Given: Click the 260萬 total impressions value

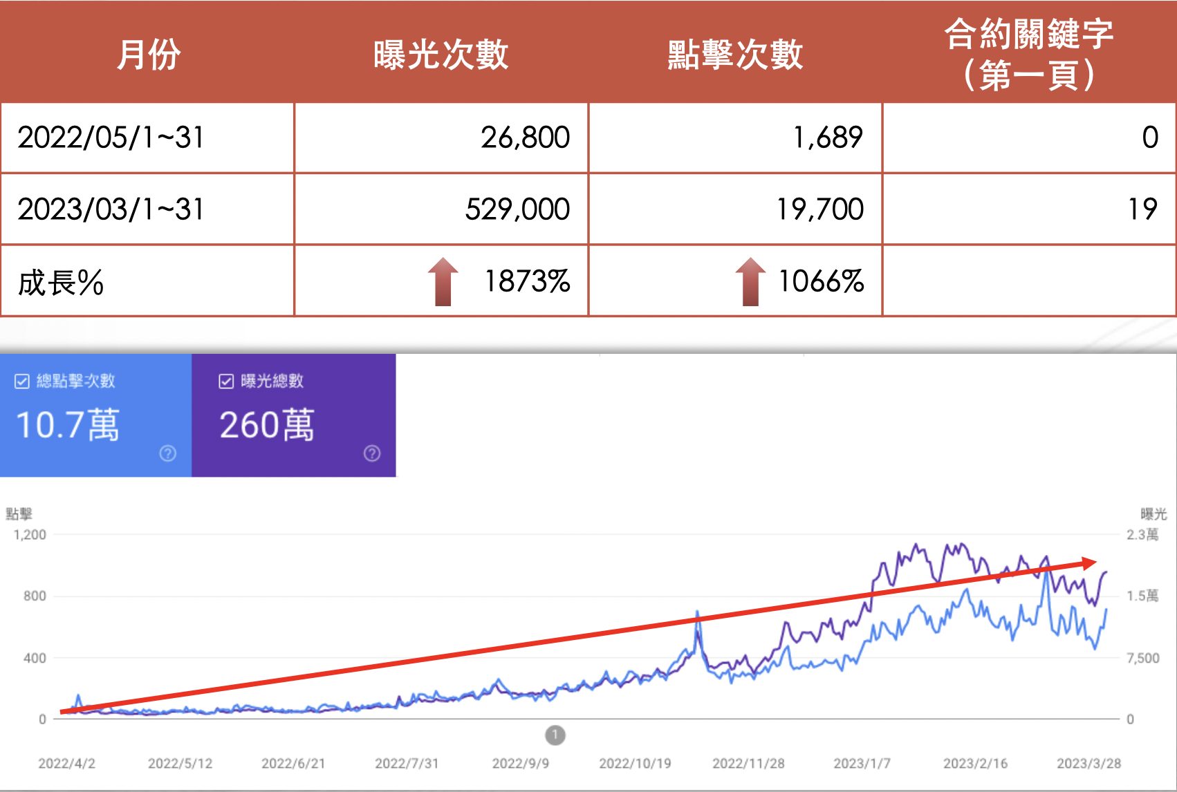Looking at the screenshot, I should click(267, 424).
